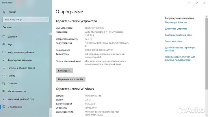Screen dimensions: 208x117
Task: Click the Уведомления и действия icon
Action: pos(4,52)
